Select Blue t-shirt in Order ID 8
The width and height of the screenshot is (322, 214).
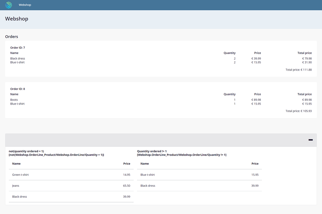(x=17, y=104)
